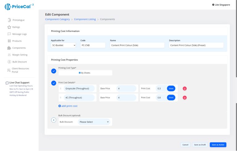Click the Save as Active button
Screen dimensions: 237x151
pos(218,145)
